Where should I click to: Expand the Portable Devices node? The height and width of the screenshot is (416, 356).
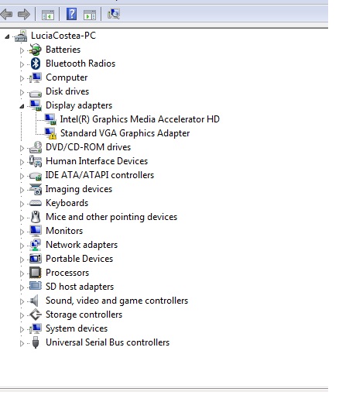pyautogui.click(x=22, y=260)
